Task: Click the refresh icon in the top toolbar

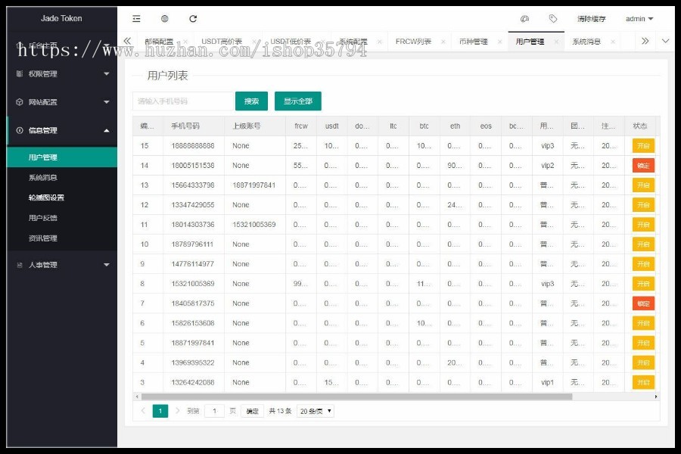Action: pyautogui.click(x=194, y=19)
